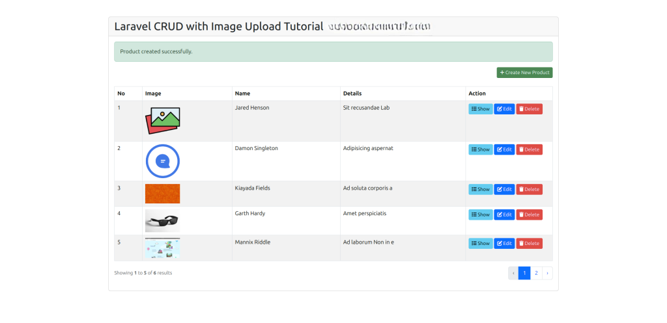Viewport: 667px width, 323px height.
Task: Show details for Mannix Riddle
Action: pyautogui.click(x=481, y=243)
